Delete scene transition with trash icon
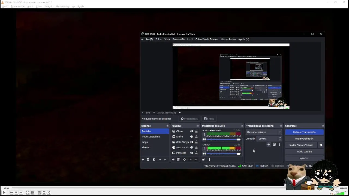The height and width of the screenshot is (196, 349). [x=274, y=144]
